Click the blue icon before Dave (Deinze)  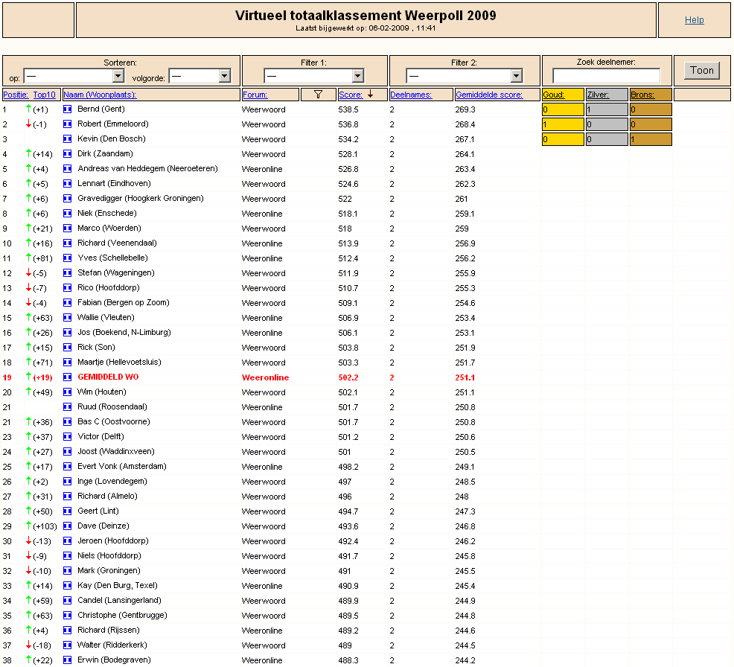coord(68,526)
